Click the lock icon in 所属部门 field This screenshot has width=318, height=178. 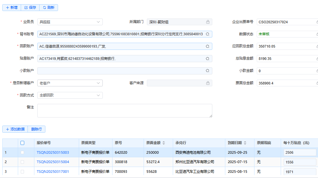[x=208, y=22]
